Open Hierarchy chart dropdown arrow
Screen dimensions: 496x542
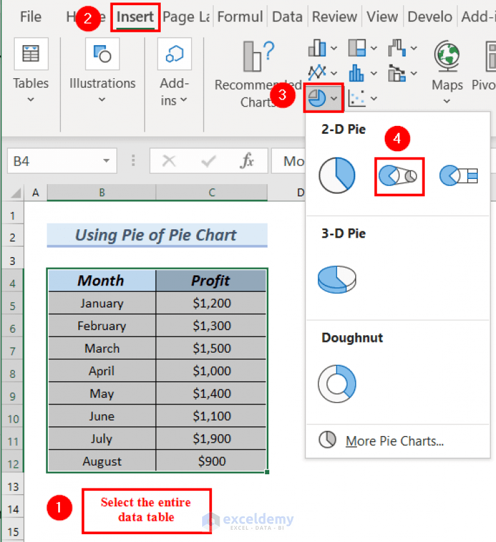[x=374, y=48]
